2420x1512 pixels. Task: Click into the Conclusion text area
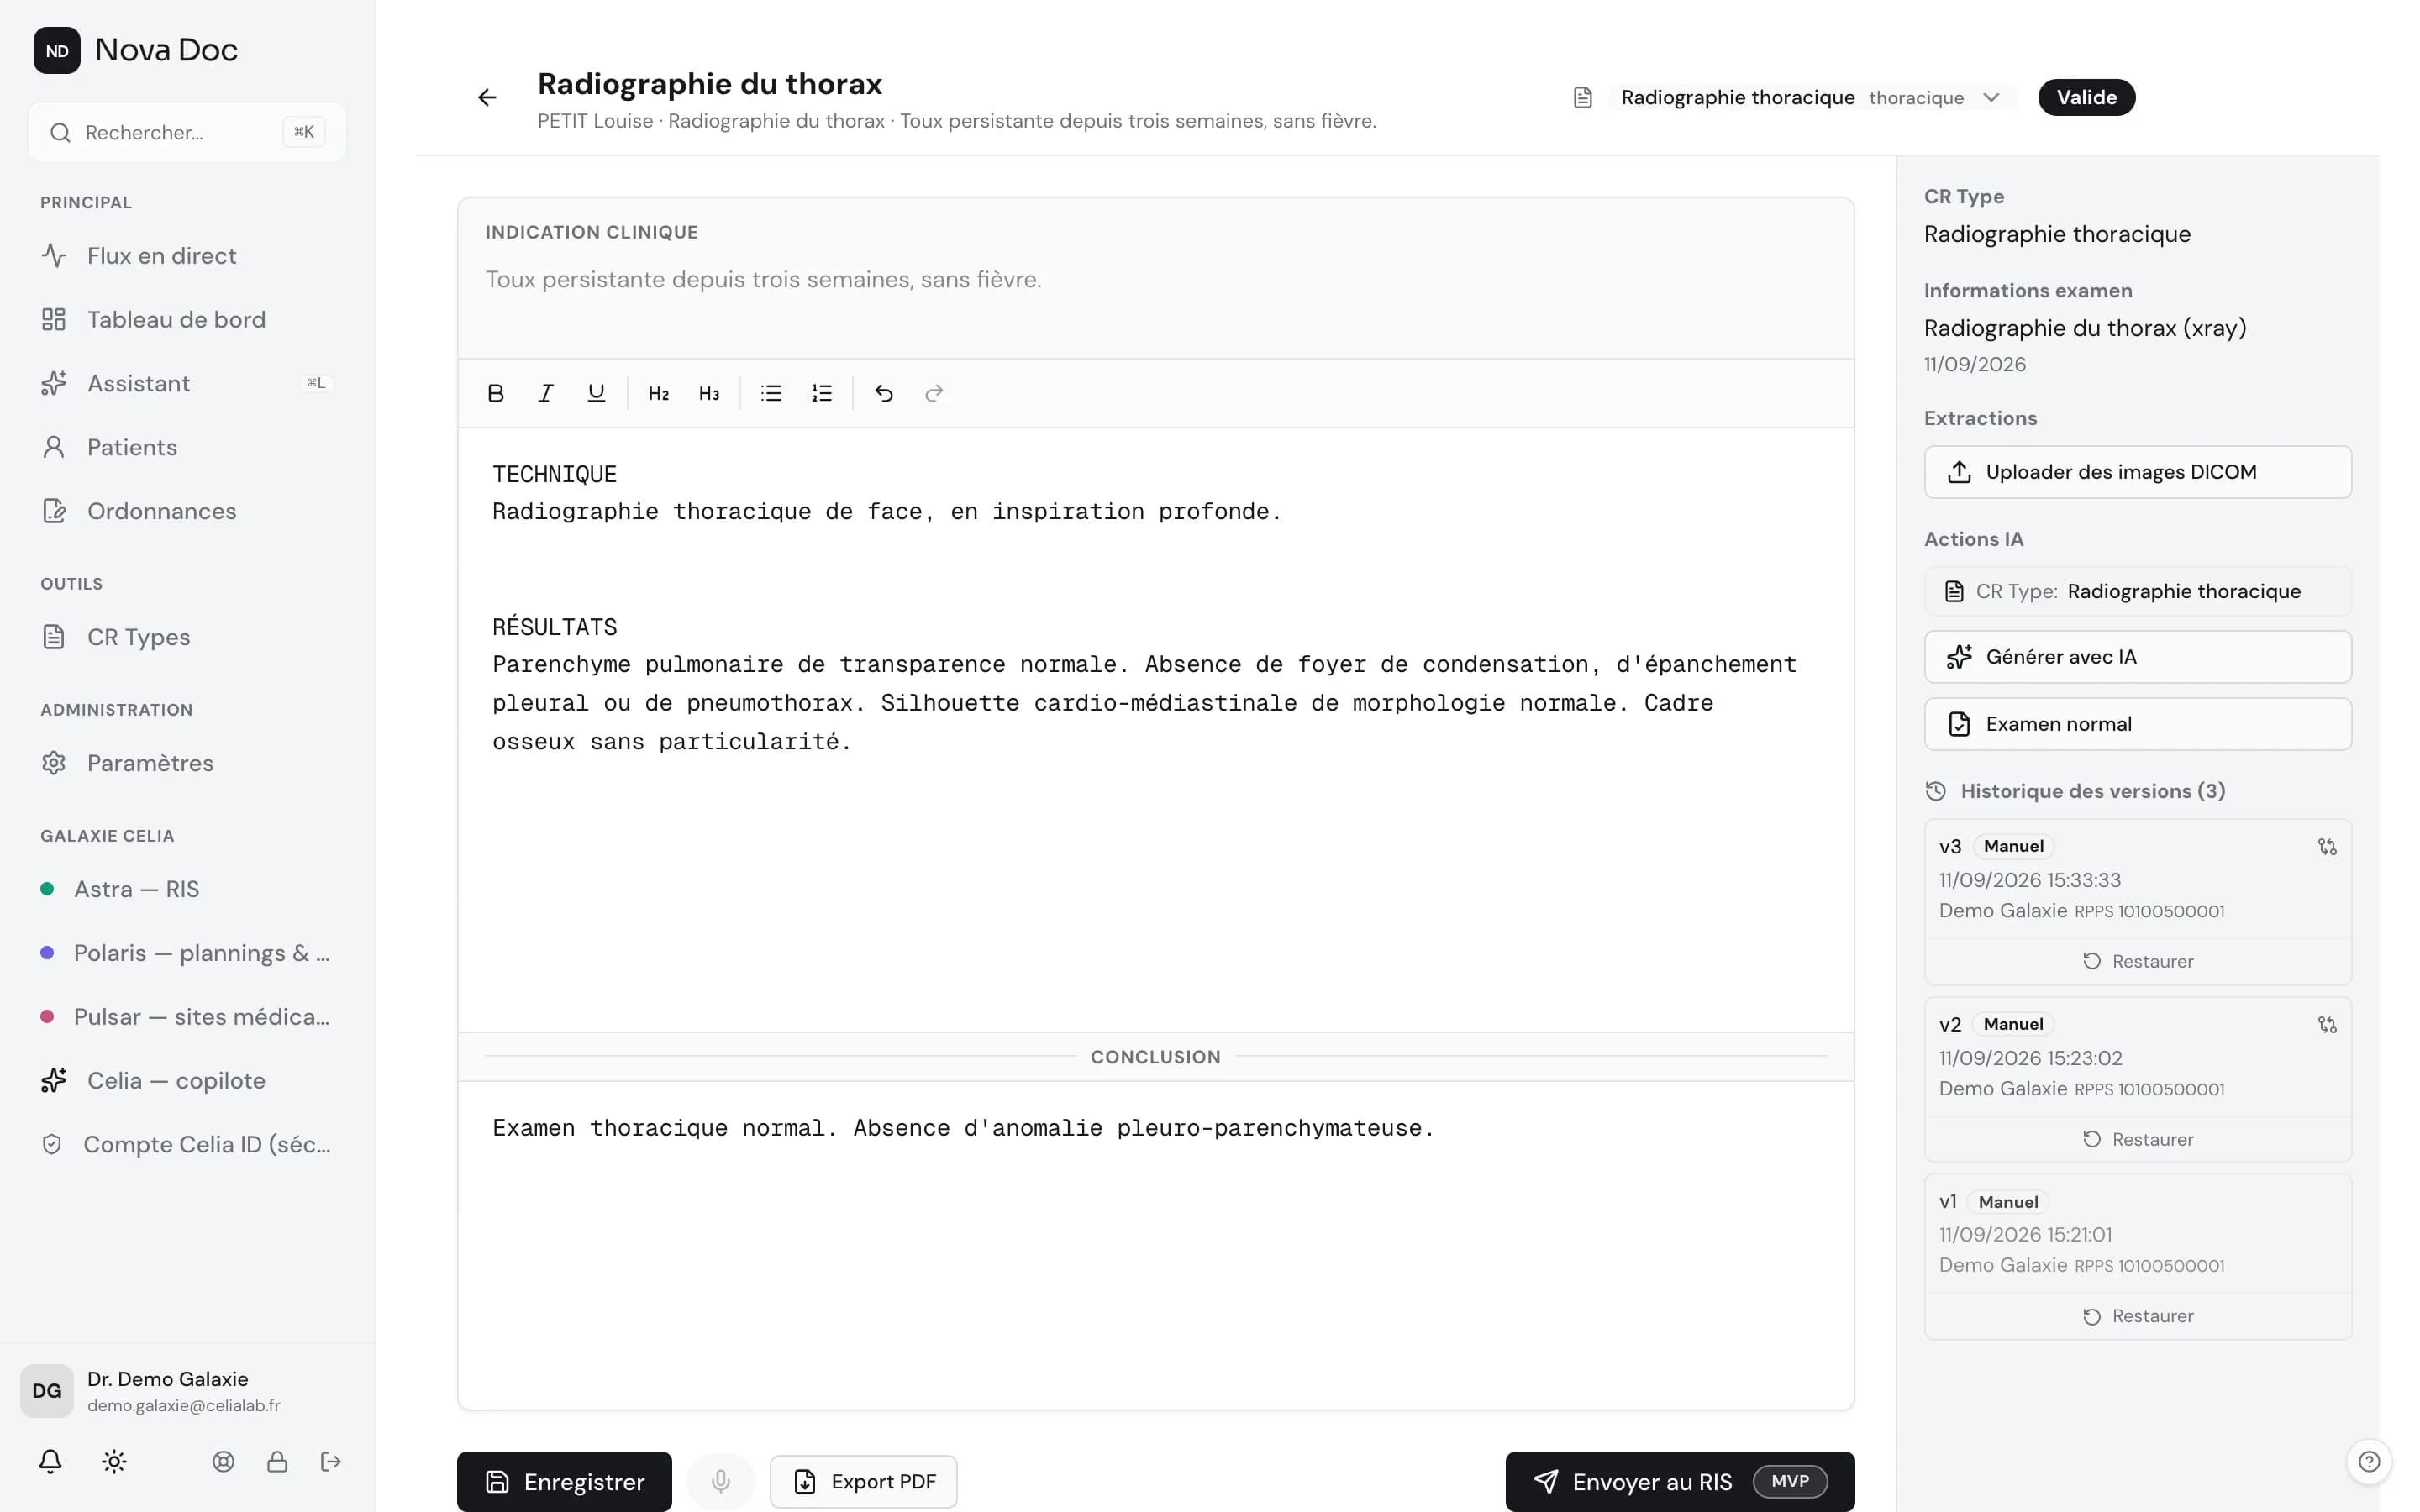point(1155,1244)
